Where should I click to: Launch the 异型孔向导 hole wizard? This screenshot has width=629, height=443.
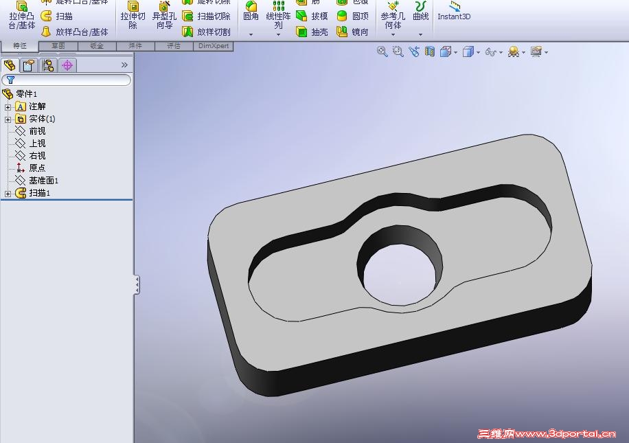click(x=164, y=15)
